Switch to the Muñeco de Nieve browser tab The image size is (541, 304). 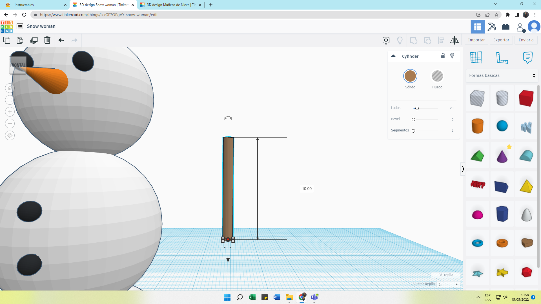tap(171, 5)
